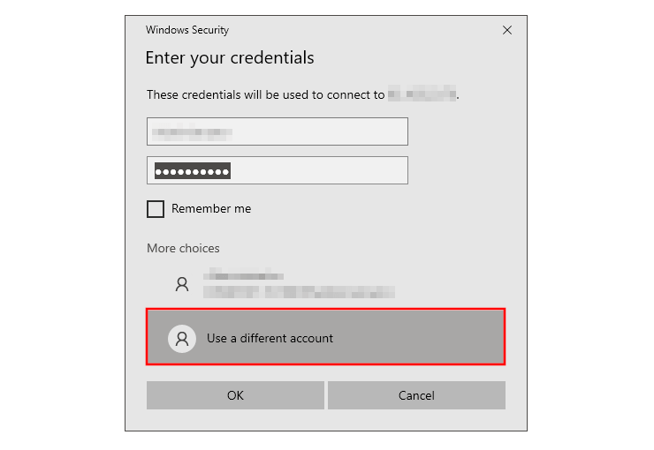Click the saved account's person icon
The height and width of the screenshot is (450, 654).
pos(182,284)
